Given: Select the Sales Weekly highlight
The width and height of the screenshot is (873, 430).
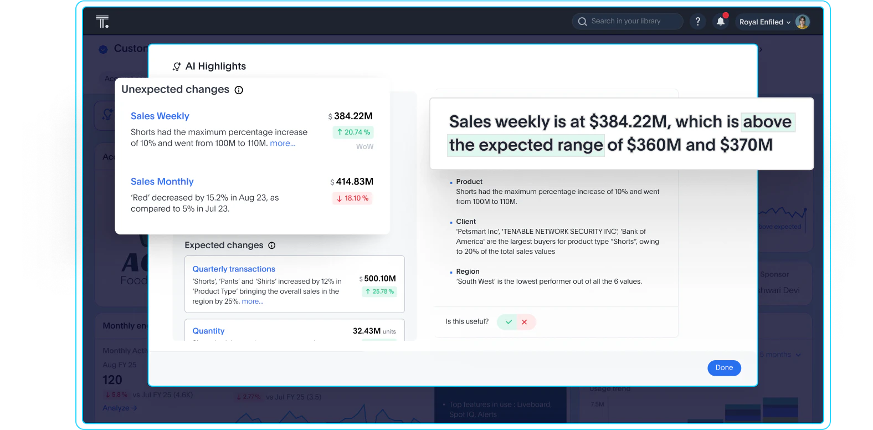Looking at the screenshot, I should click(x=160, y=116).
